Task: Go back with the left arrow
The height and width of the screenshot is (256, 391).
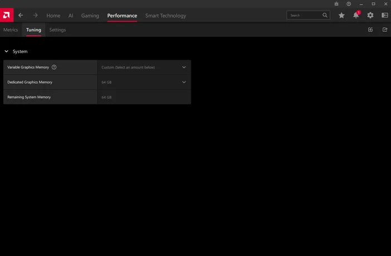Action: tap(21, 16)
